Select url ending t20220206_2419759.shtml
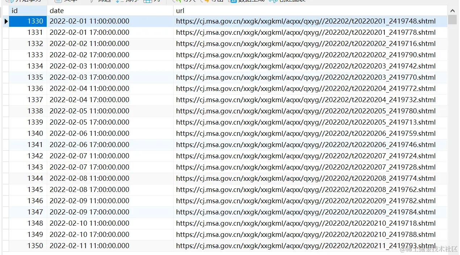The width and height of the screenshot is (460, 255). pyautogui.click(x=310, y=134)
